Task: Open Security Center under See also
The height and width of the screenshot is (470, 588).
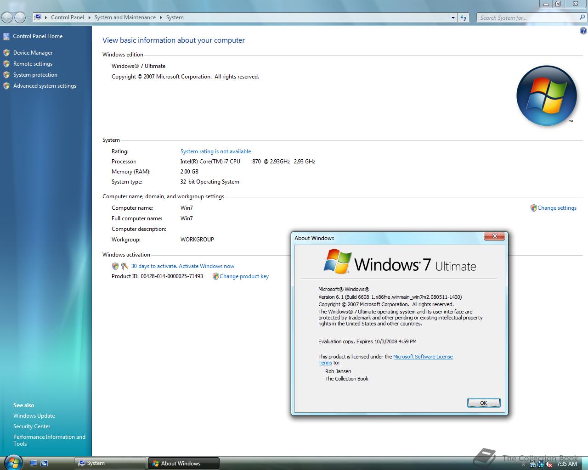Action: click(x=32, y=426)
